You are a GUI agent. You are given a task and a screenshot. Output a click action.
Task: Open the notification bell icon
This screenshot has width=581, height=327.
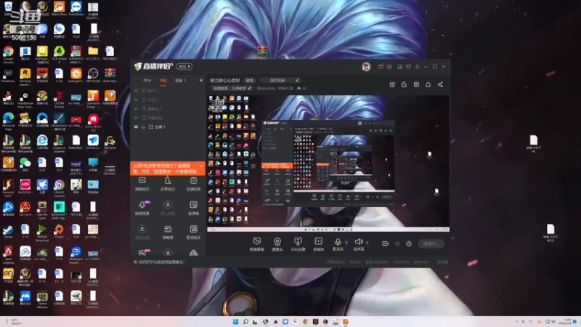(x=428, y=84)
